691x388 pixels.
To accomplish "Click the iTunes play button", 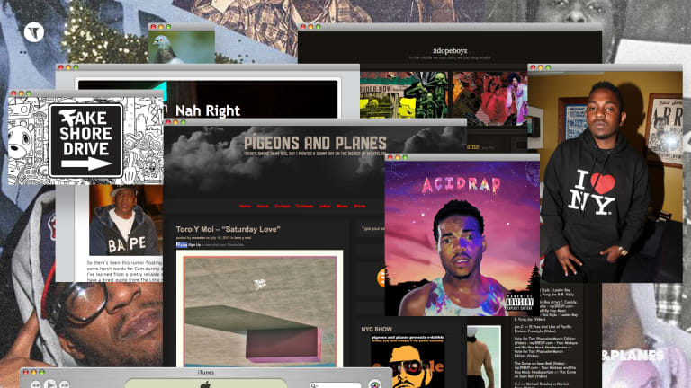I will tap(49, 384).
